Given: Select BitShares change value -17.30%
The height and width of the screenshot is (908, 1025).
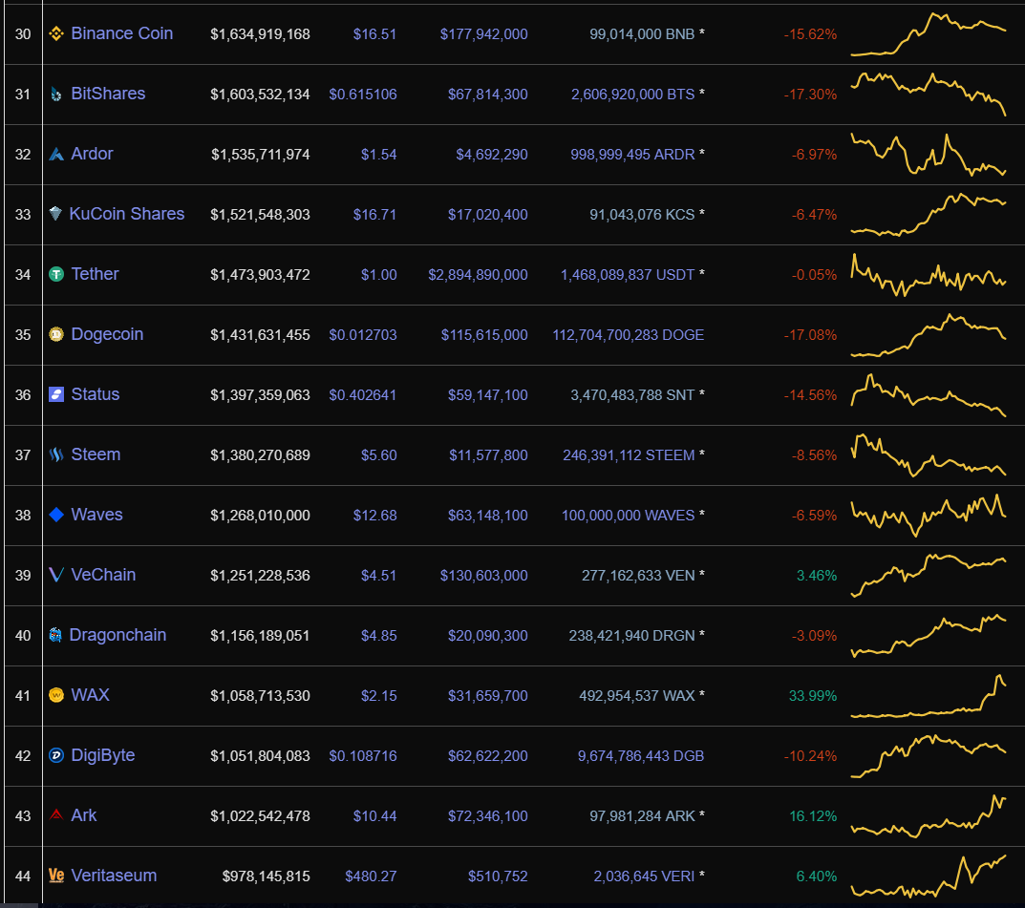Looking at the screenshot, I should [811, 95].
